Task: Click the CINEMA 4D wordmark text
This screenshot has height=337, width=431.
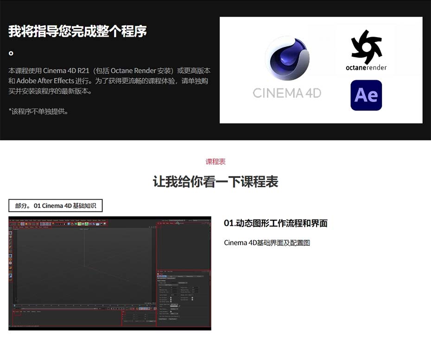Action: coord(287,93)
